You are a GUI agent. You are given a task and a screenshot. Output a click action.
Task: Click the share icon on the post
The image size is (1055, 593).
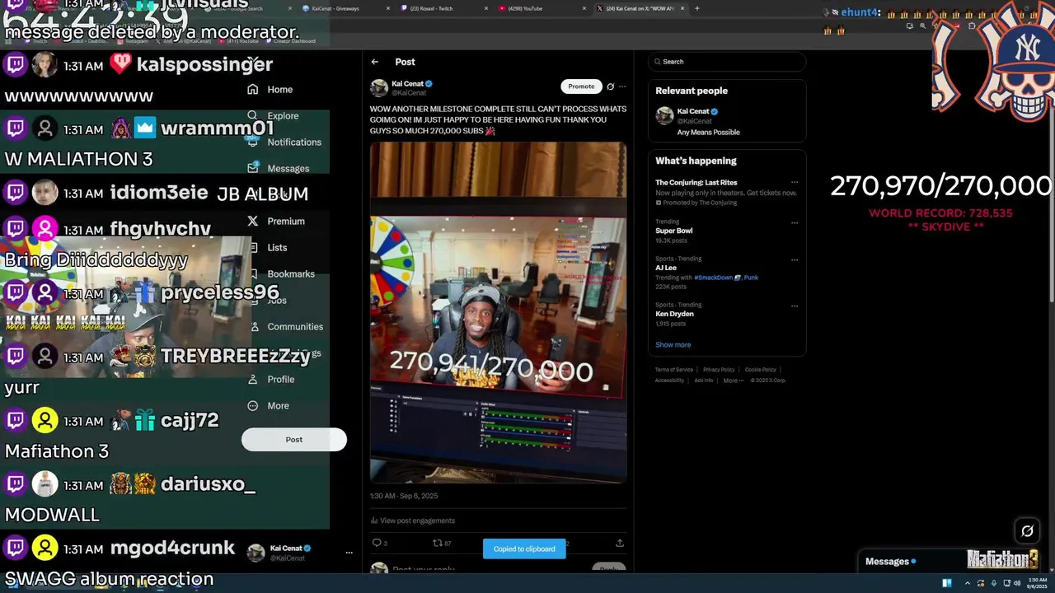tap(619, 543)
